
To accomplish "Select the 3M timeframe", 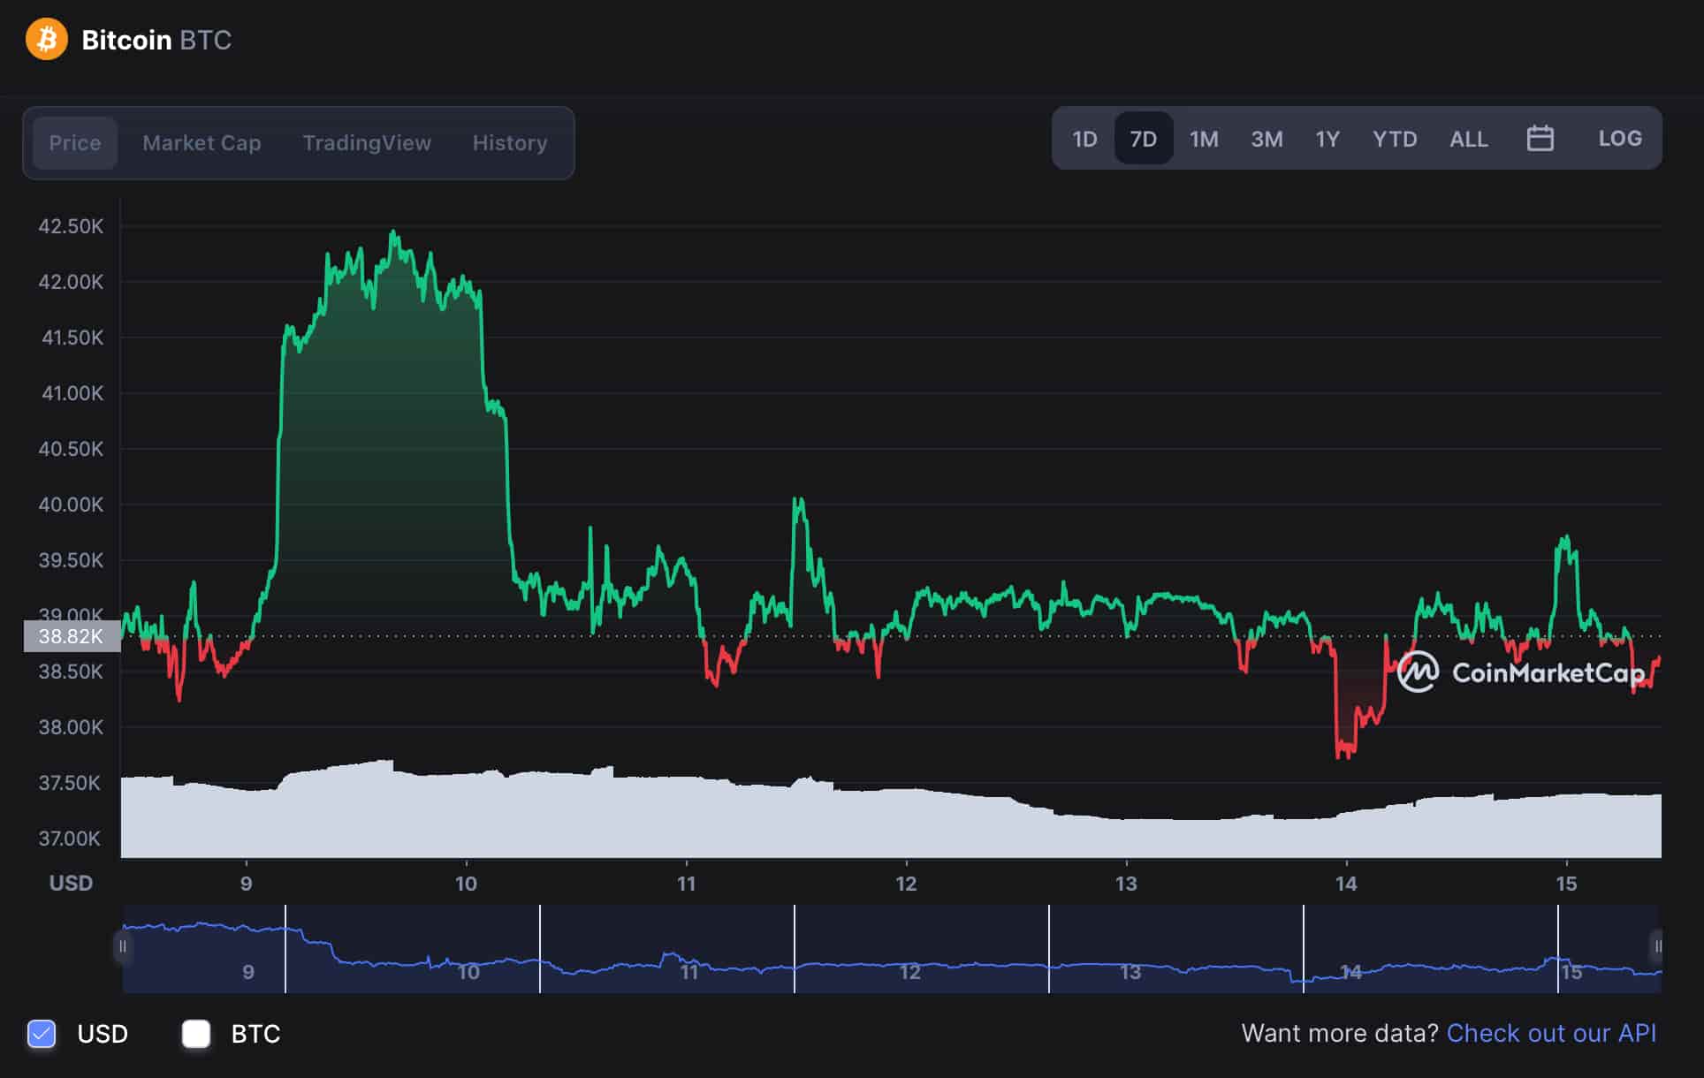I will tap(1266, 139).
